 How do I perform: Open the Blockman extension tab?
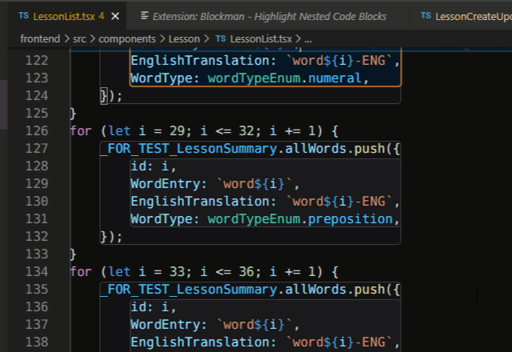click(270, 16)
